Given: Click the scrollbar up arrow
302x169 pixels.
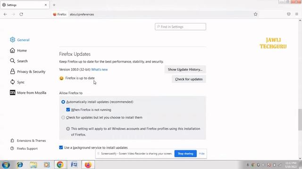Looking at the screenshot, I should point(300,20).
